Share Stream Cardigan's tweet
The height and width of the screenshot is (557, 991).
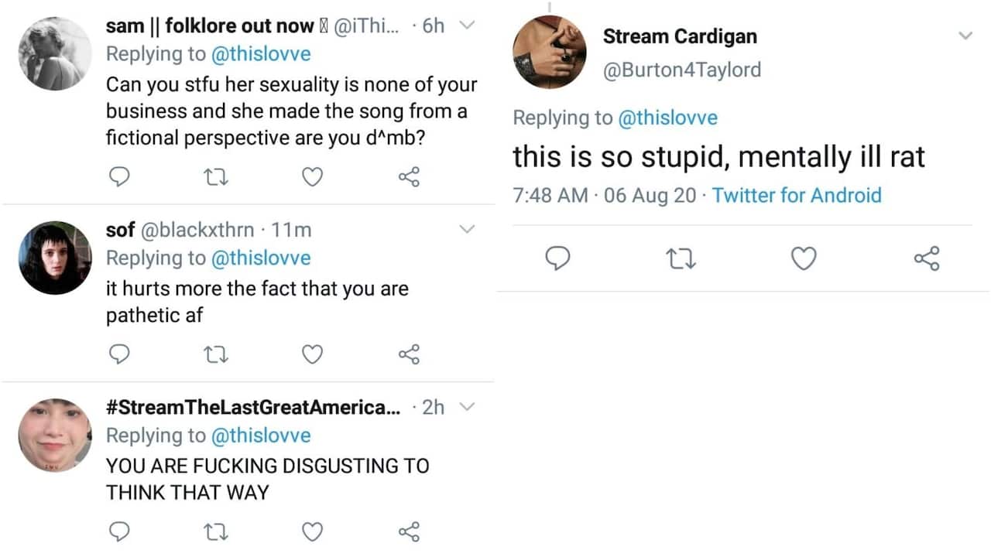pyautogui.click(x=927, y=258)
